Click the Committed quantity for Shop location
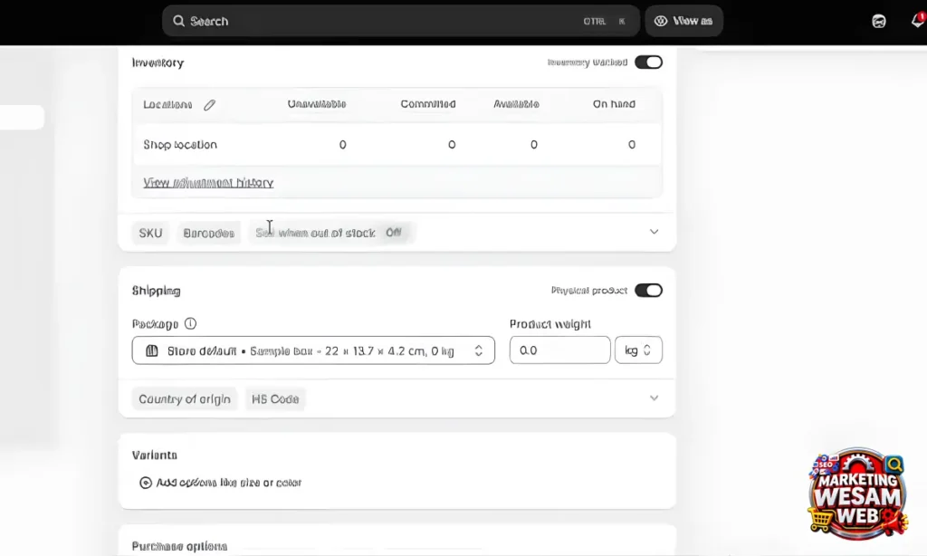Viewport: 927px width, 556px height. [x=452, y=145]
